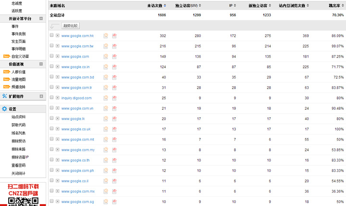Check the box for www.google.com.hk

point(52,36)
